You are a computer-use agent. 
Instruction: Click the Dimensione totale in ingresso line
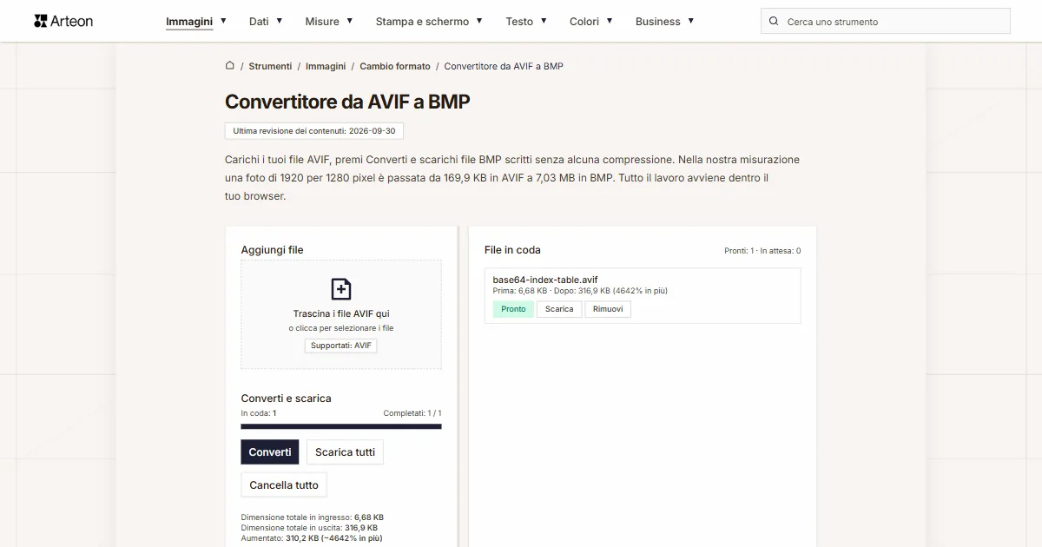coord(313,517)
